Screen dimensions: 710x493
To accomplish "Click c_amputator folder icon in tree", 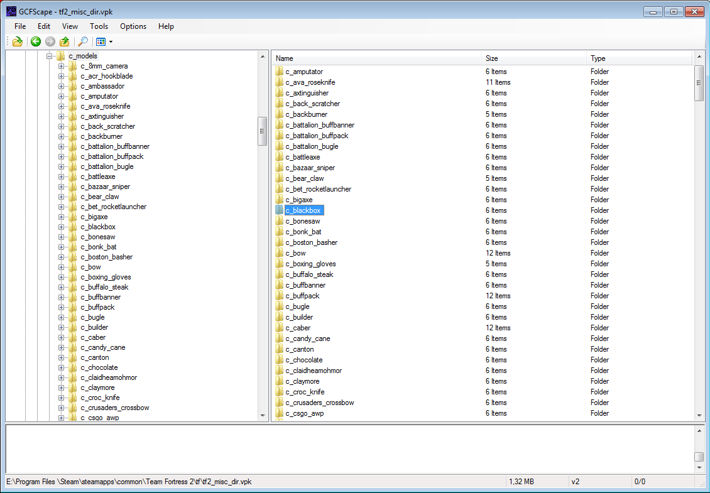I will tap(72, 96).
